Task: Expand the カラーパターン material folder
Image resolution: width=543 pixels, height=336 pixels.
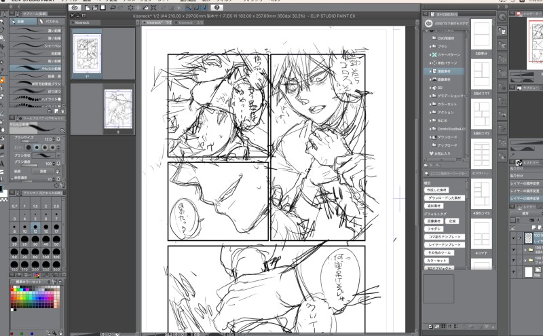Action: (x=430, y=55)
